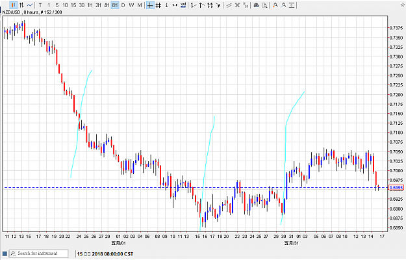This screenshot has height=260, width=406.
Task: Click the horizontal double-arrow icon
Action: point(175,5)
